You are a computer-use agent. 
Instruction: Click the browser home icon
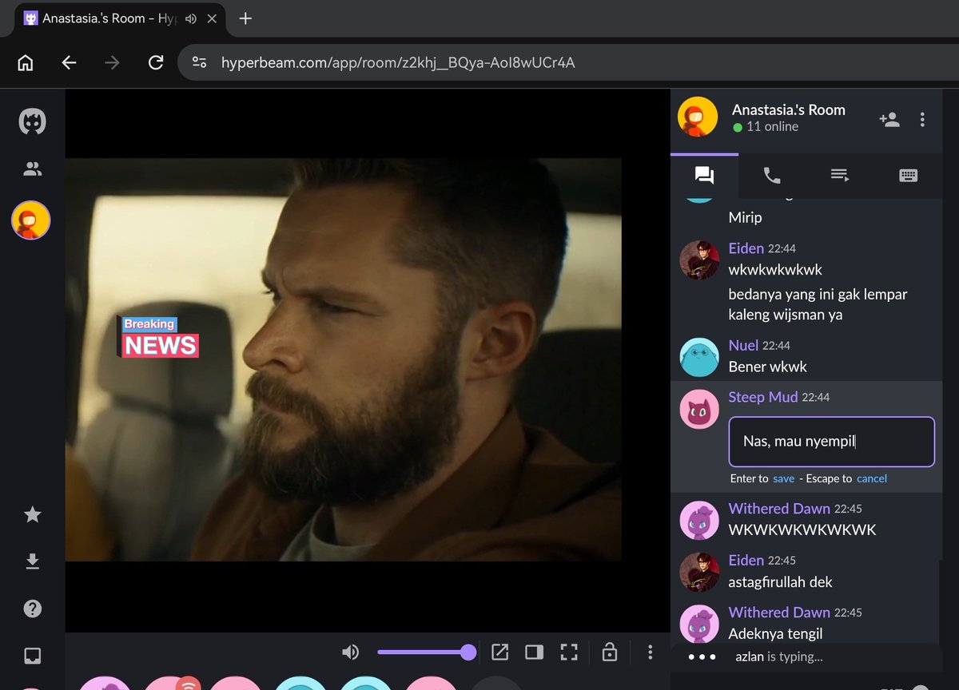click(26, 62)
